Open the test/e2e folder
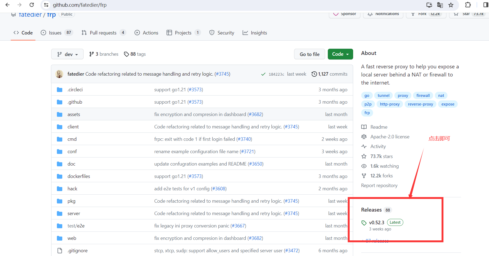Image resolution: width=489 pixels, height=256 pixels. pyautogui.click(x=76, y=226)
